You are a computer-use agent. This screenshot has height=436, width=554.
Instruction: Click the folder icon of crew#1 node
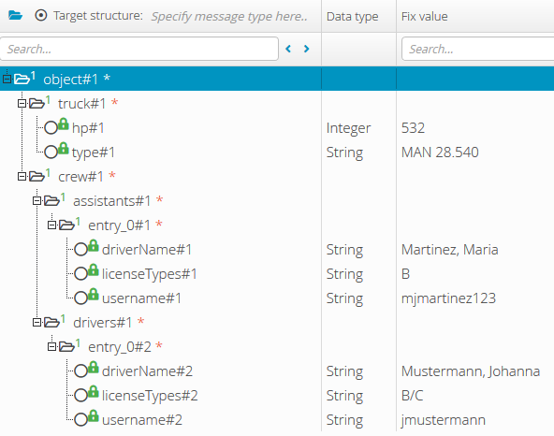36,176
